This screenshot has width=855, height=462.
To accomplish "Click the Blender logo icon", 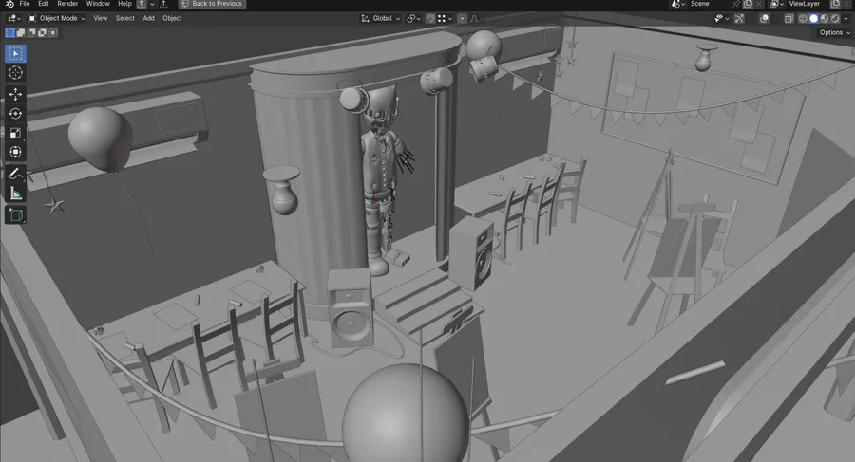I will (9, 3).
